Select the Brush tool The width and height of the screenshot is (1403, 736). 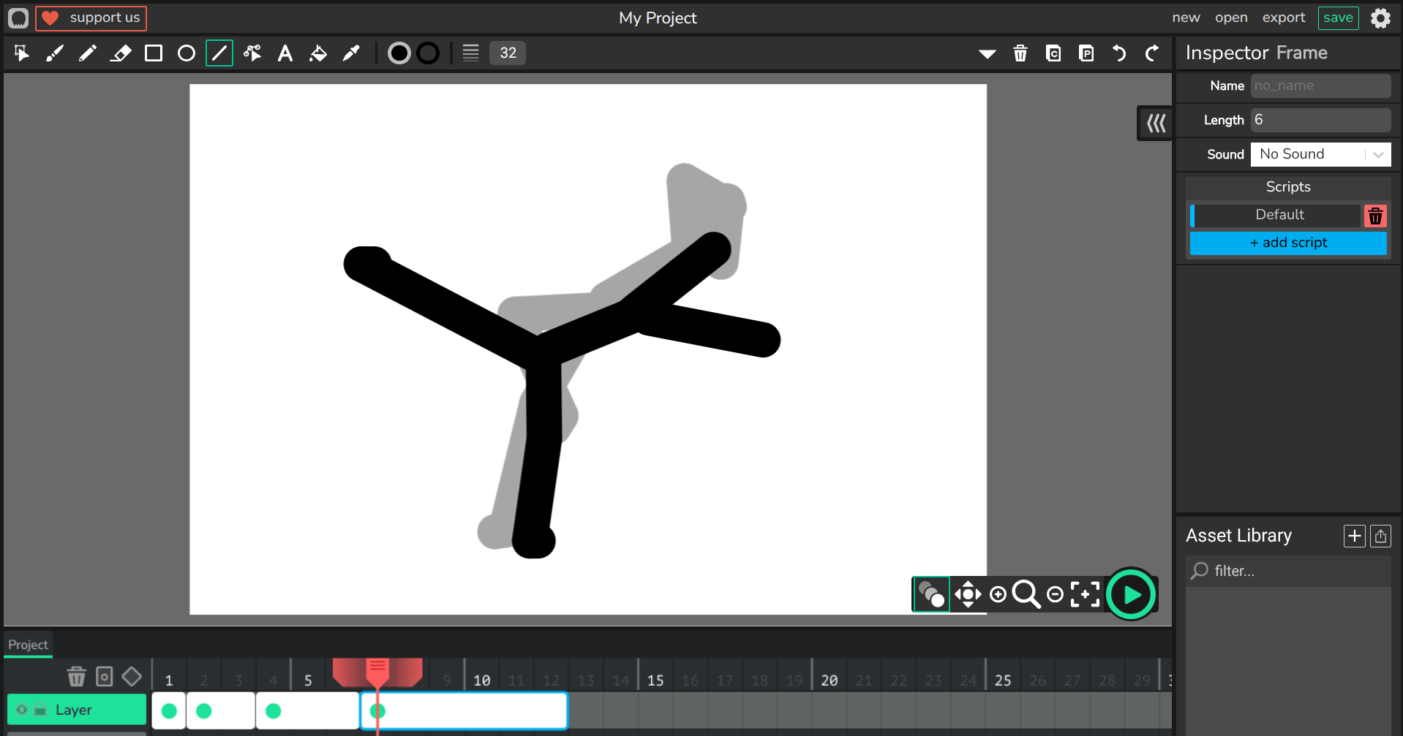coord(55,53)
